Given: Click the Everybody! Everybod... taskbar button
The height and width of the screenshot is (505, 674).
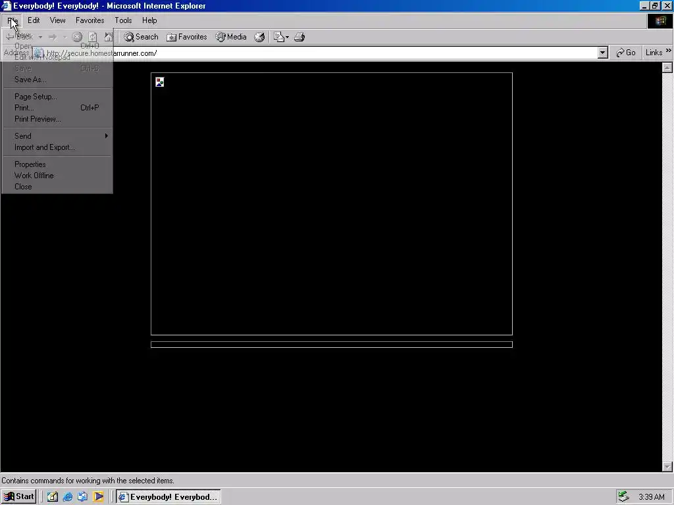Looking at the screenshot, I should click(x=168, y=497).
